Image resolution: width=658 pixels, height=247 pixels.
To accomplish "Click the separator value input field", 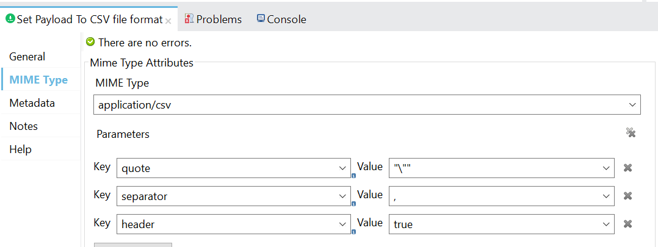I will coord(494,196).
